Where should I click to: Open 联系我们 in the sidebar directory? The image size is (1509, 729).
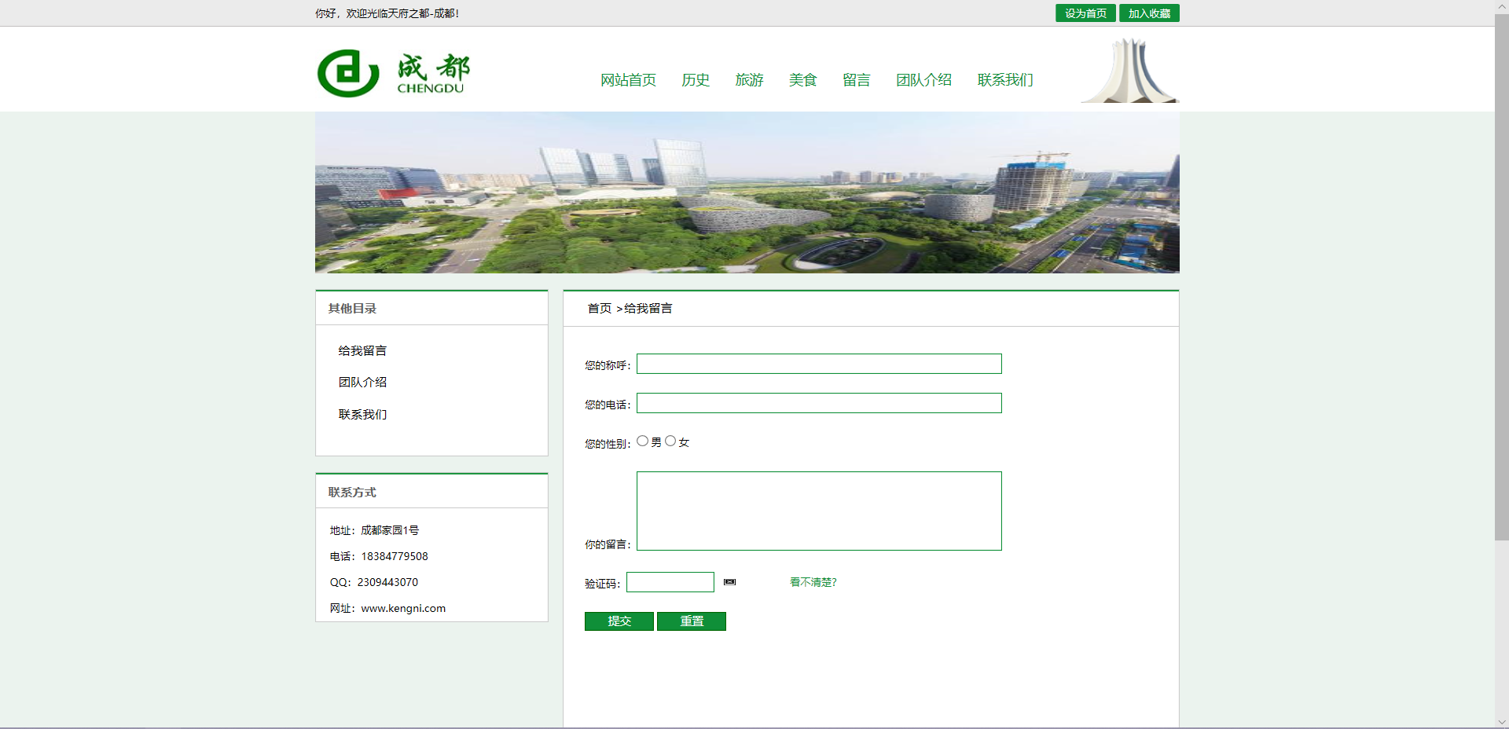362,414
